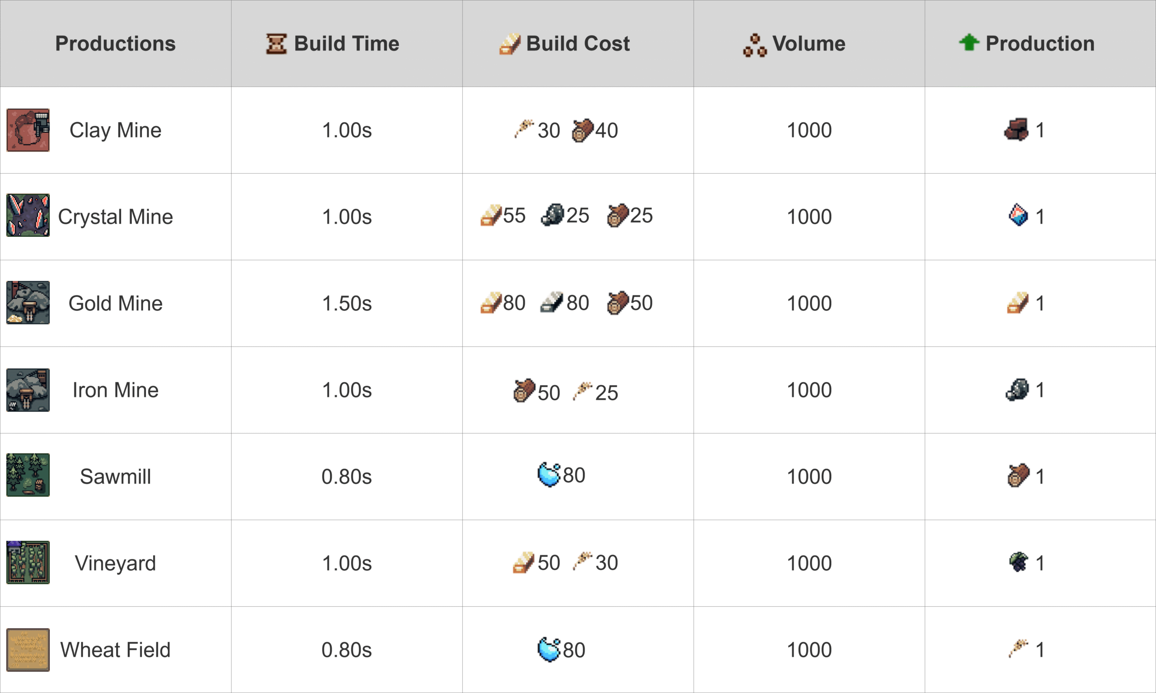Click the grape icon in Vineyard production
The height and width of the screenshot is (693, 1156).
pos(1019,562)
